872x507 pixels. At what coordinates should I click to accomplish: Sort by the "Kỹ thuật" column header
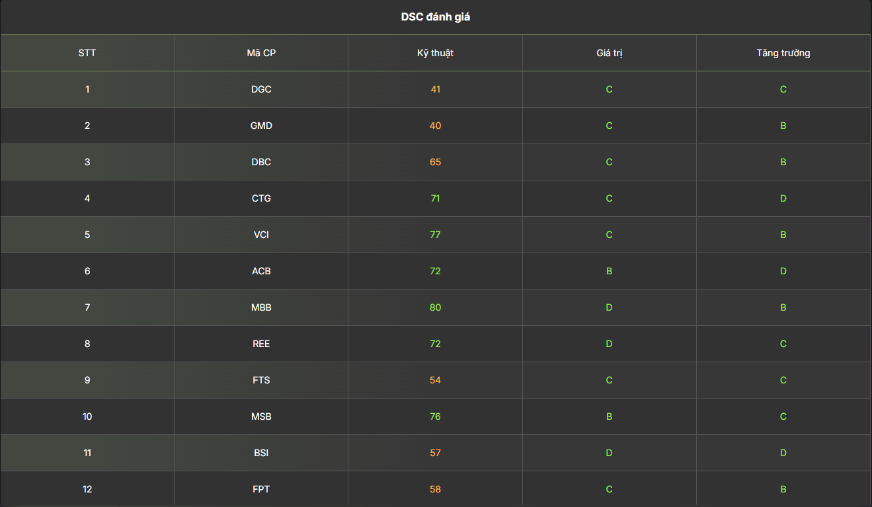(x=435, y=53)
